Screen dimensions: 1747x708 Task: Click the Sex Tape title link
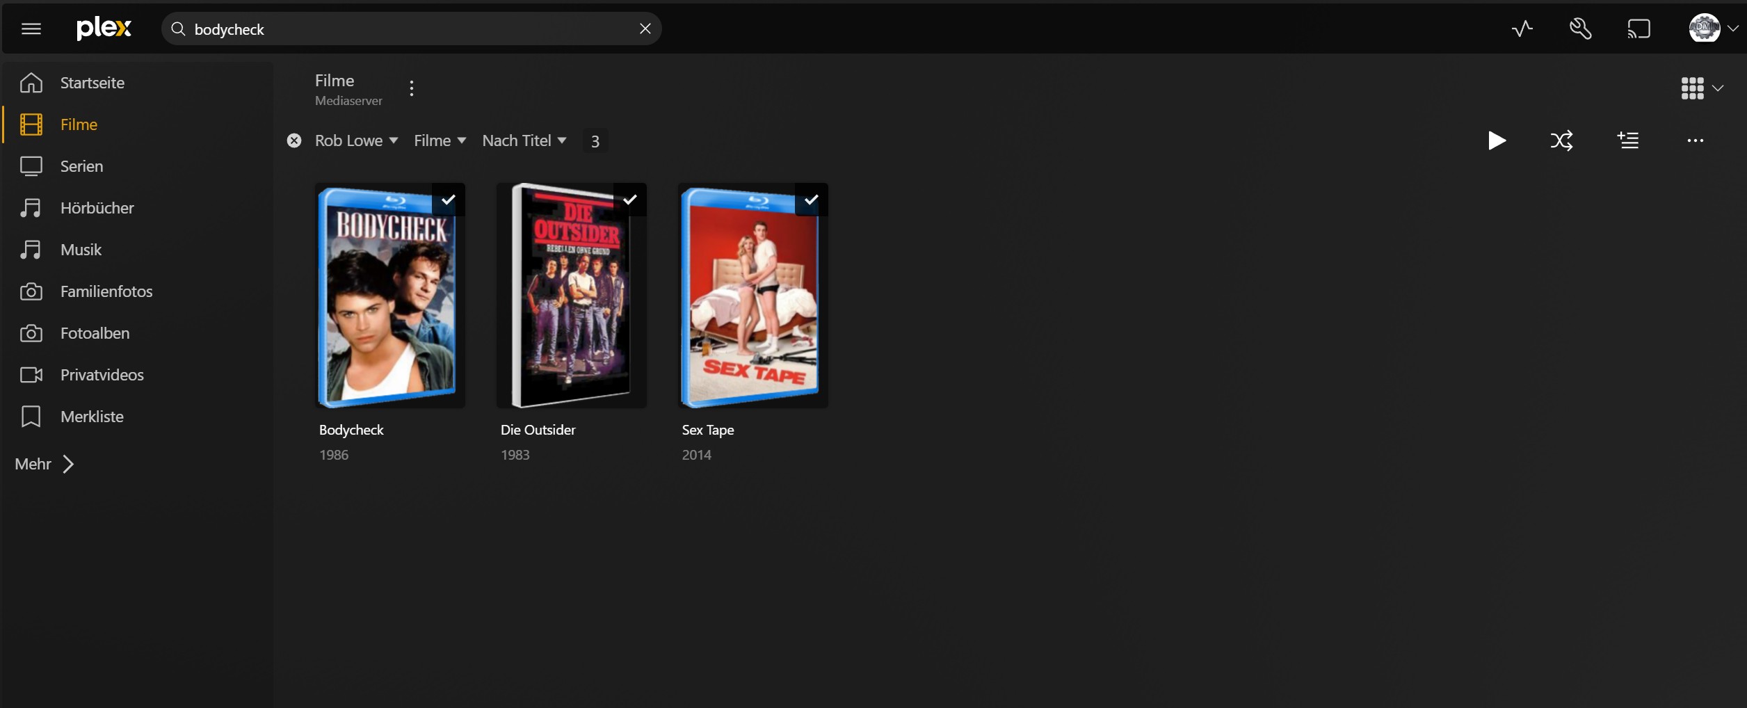click(708, 430)
